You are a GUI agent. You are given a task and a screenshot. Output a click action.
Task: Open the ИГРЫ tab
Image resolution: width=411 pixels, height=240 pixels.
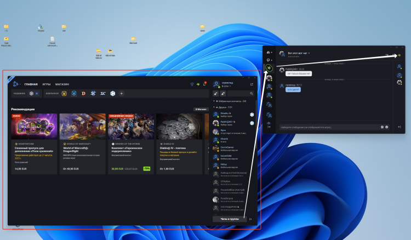[47, 84]
